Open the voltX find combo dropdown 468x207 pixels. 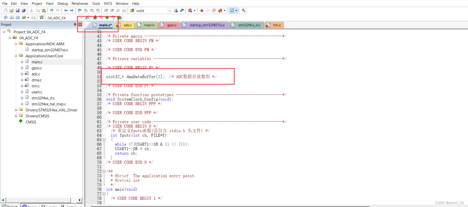(170, 11)
